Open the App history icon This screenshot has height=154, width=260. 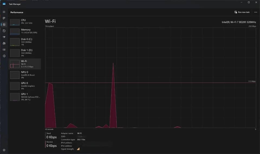coord(4,31)
